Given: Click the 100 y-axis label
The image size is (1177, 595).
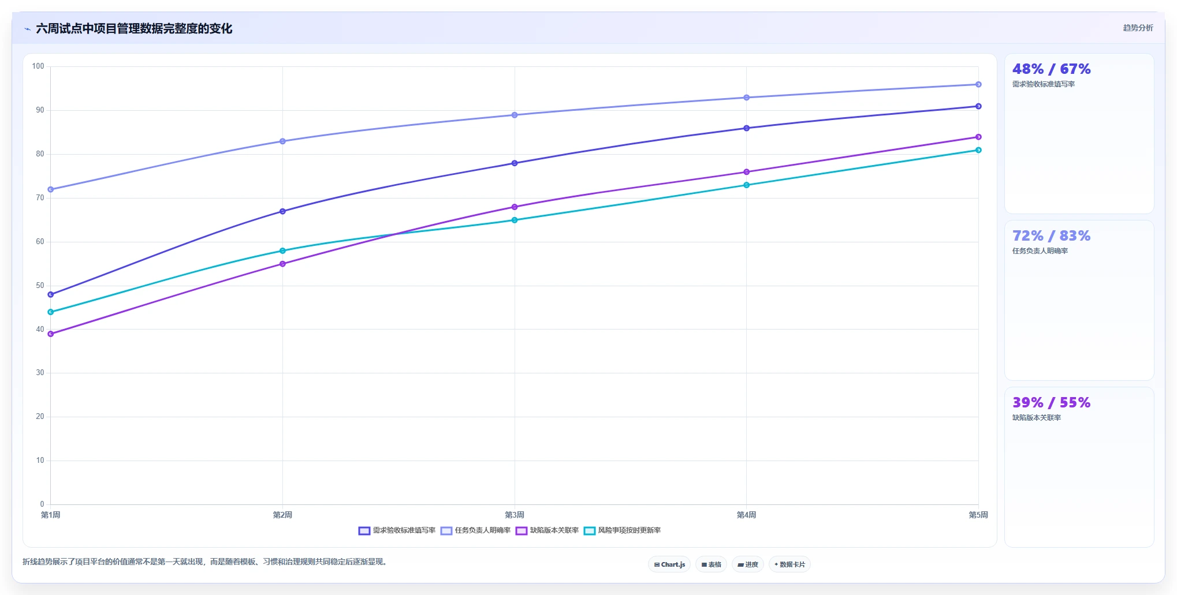Looking at the screenshot, I should pyautogui.click(x=38, y=66).
